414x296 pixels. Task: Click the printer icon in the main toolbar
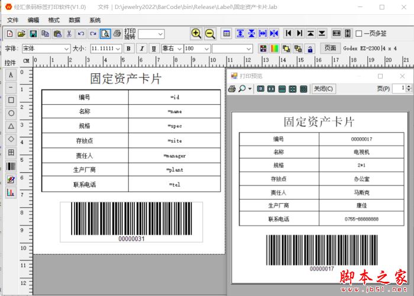point(117,34)
